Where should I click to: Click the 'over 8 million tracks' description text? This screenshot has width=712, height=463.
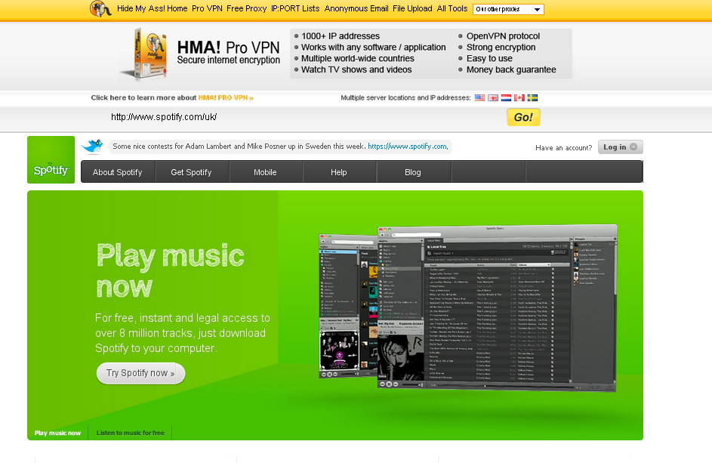(183, 333)
